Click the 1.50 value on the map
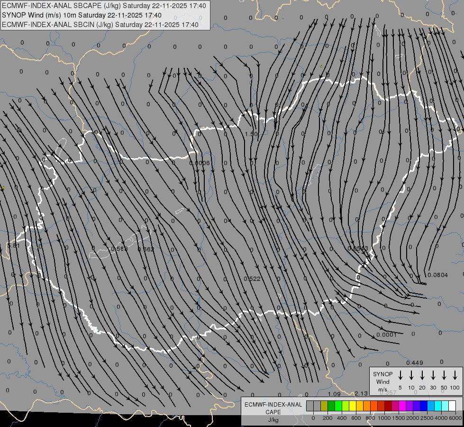 [251, 134]
